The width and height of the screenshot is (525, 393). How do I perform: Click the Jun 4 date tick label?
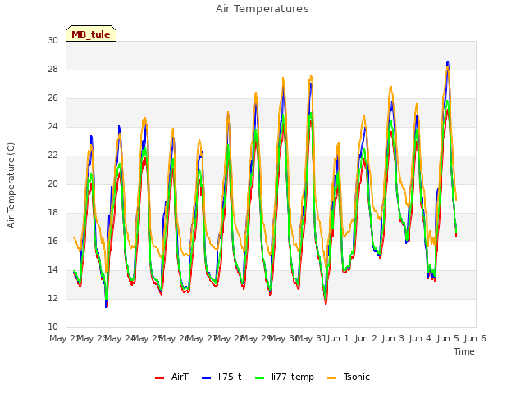tap(421, 338)
